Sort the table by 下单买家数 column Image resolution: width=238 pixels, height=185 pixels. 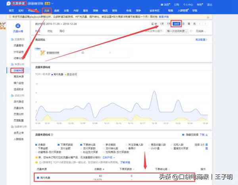coord(127,169)
